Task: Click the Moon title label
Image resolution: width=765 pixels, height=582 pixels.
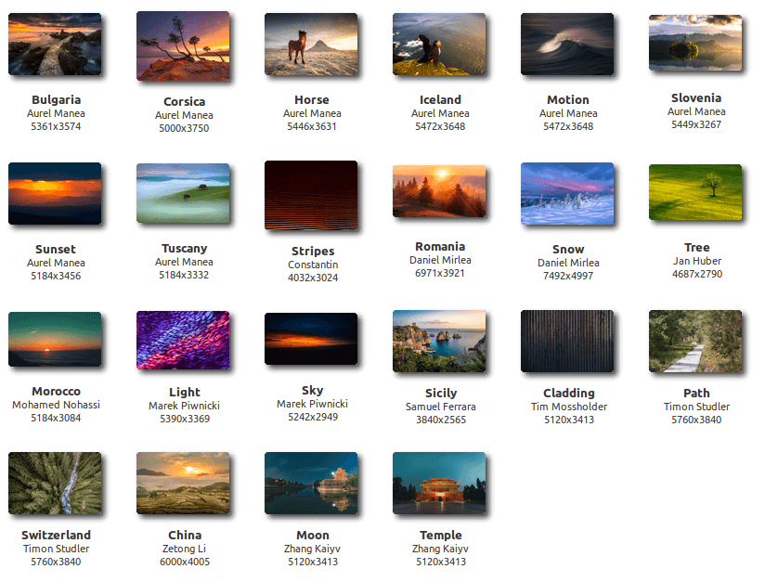Action: pos(312,535)
